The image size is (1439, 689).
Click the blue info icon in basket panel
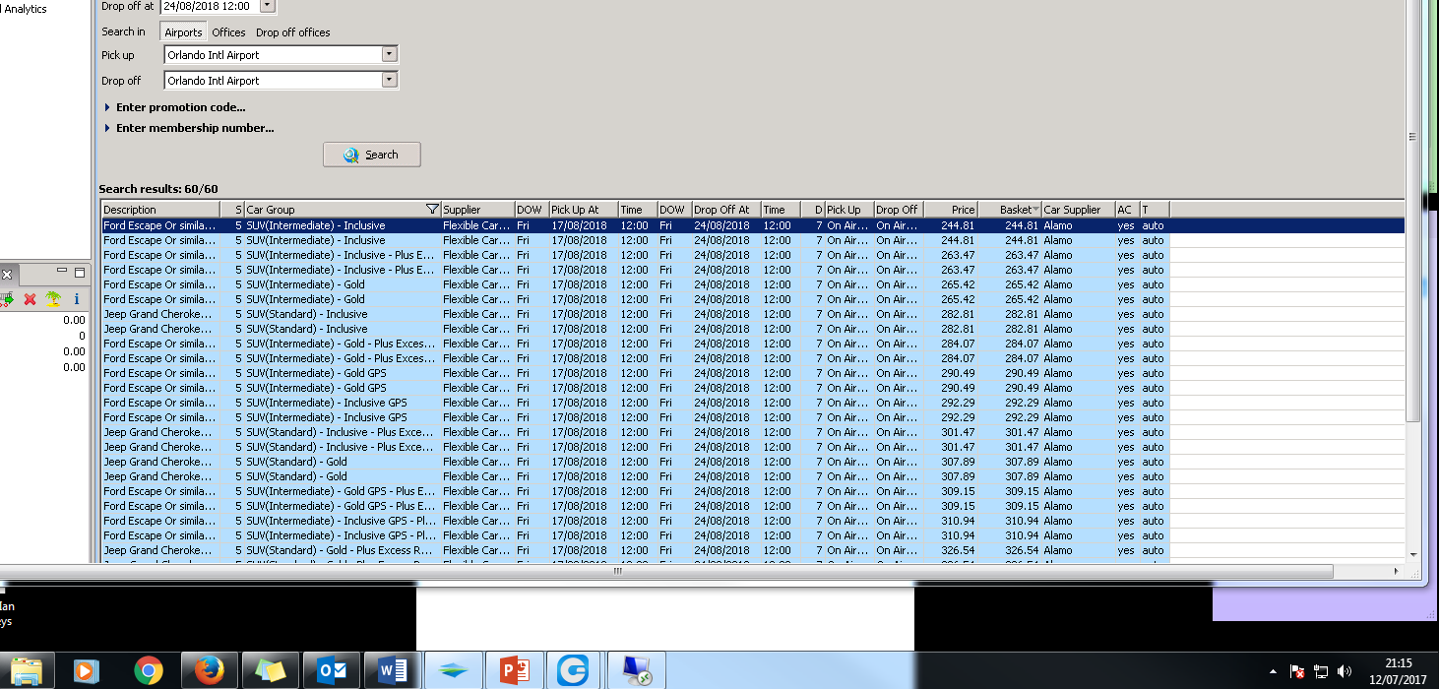click(x=77, y=298)
